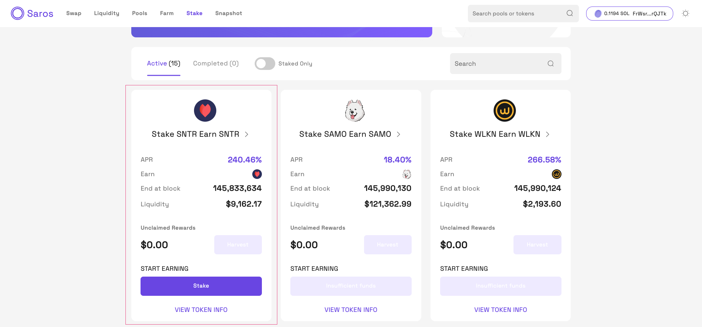Click the SAMO dog token logo
Screen dimensions: 702x327
click(355, 111)
